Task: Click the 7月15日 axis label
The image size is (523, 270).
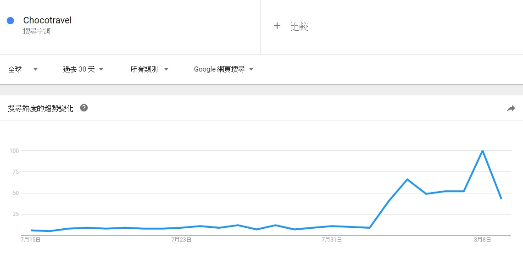Action: (31, 240)
